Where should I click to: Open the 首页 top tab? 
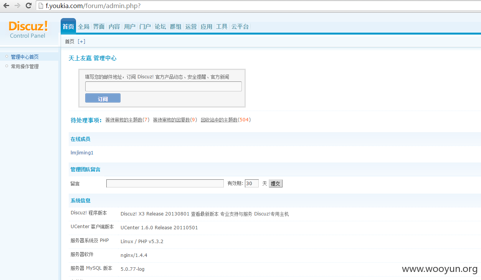[x=68, y=27]
